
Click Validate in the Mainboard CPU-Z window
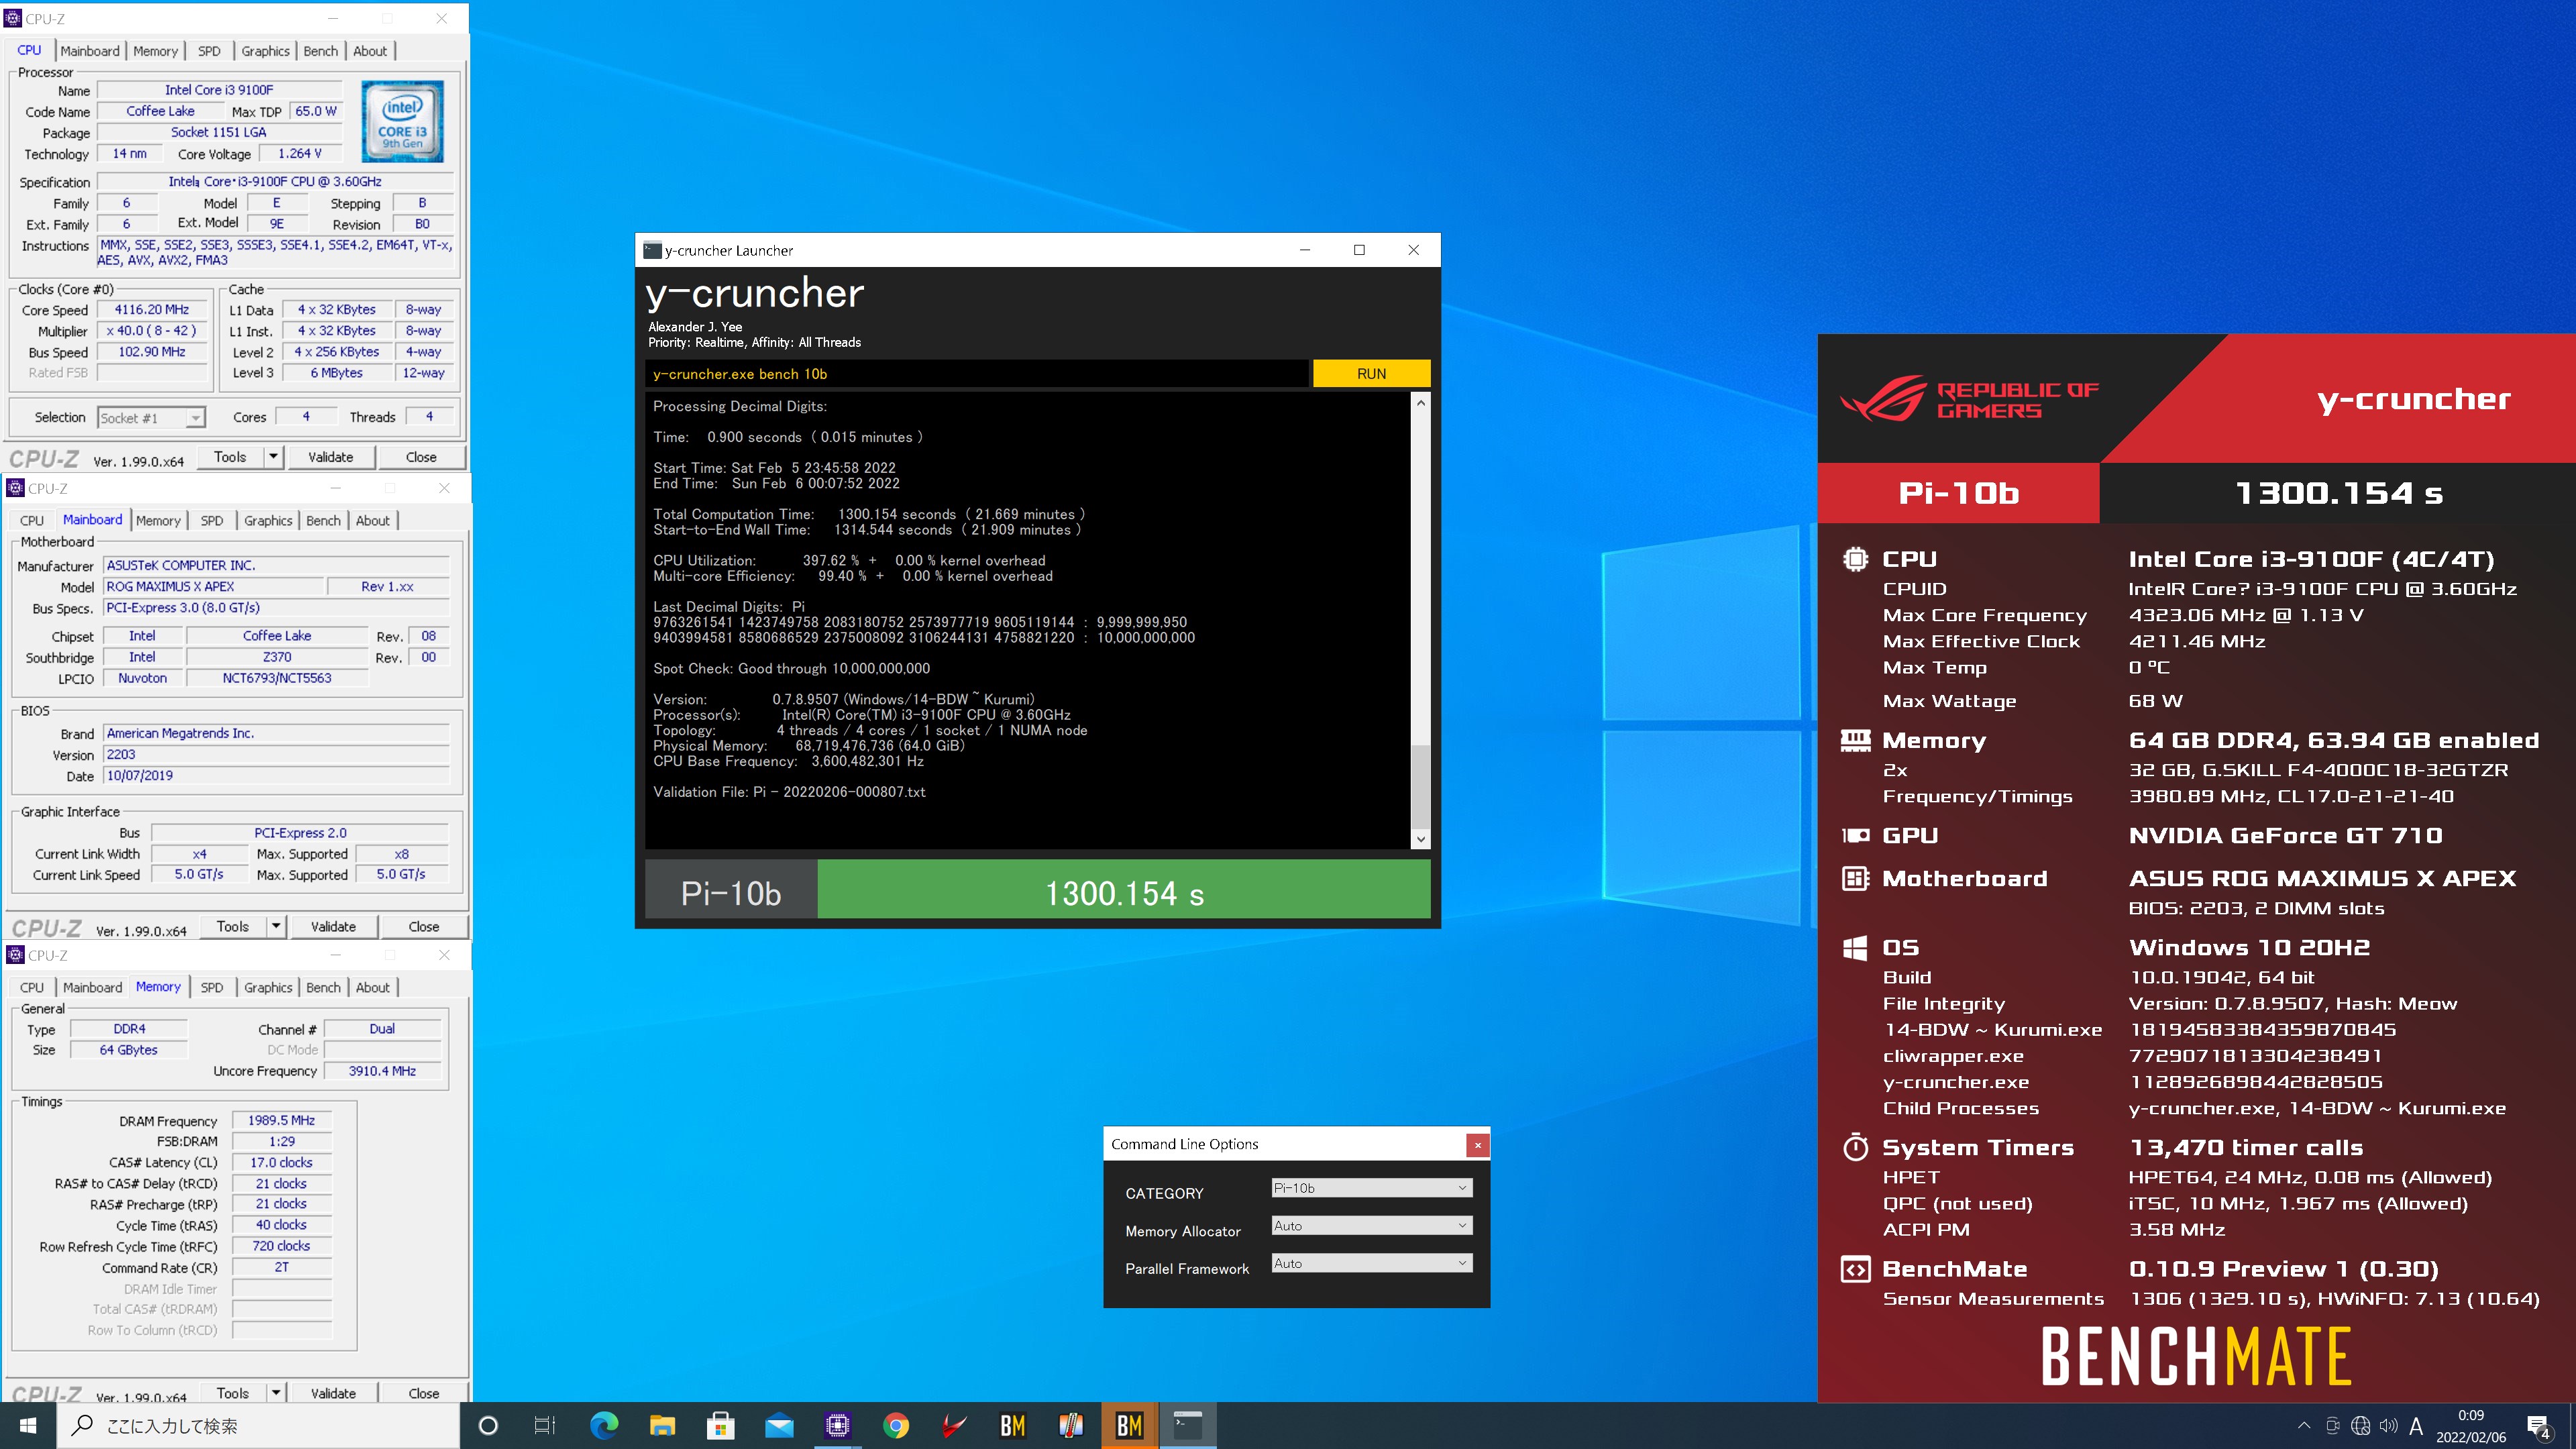pyautogui.click(x=333, y=926)
